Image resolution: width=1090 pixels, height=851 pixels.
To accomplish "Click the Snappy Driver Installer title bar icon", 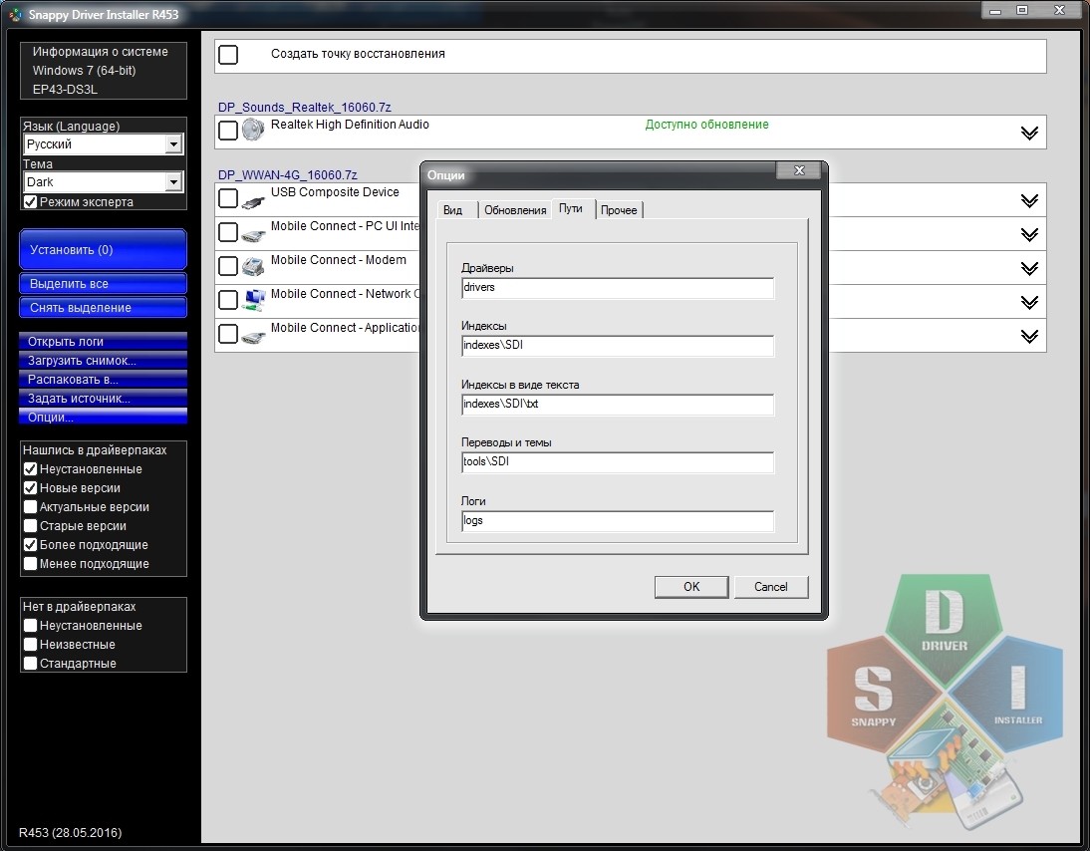I will tap(15, 13).
